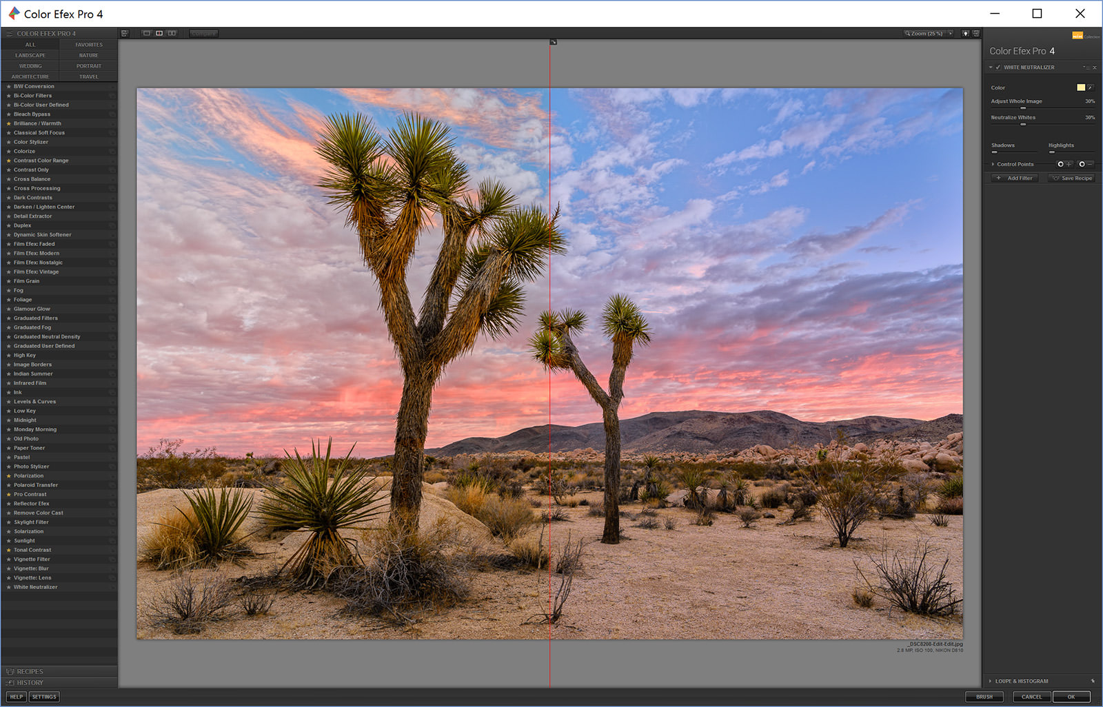Select the White Neutralizer filter in list

[59, 587]
